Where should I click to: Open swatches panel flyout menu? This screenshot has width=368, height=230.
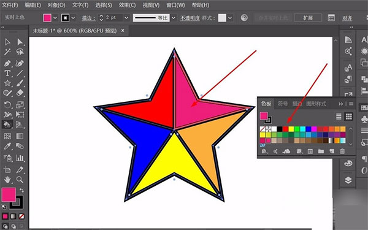(351, 104)
